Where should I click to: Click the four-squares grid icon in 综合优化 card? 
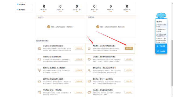(x=40, y=48)
